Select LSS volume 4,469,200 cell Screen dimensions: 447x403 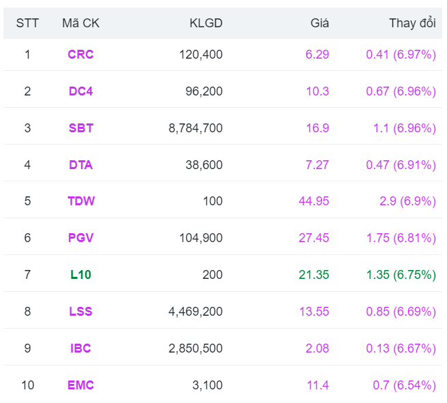195,312
